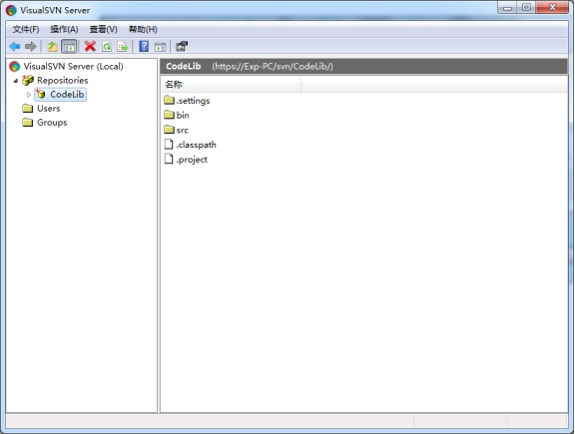Click the Properties toolbar icon at far right
Viewport: 575px width, 434px height.
coord(182,47)
